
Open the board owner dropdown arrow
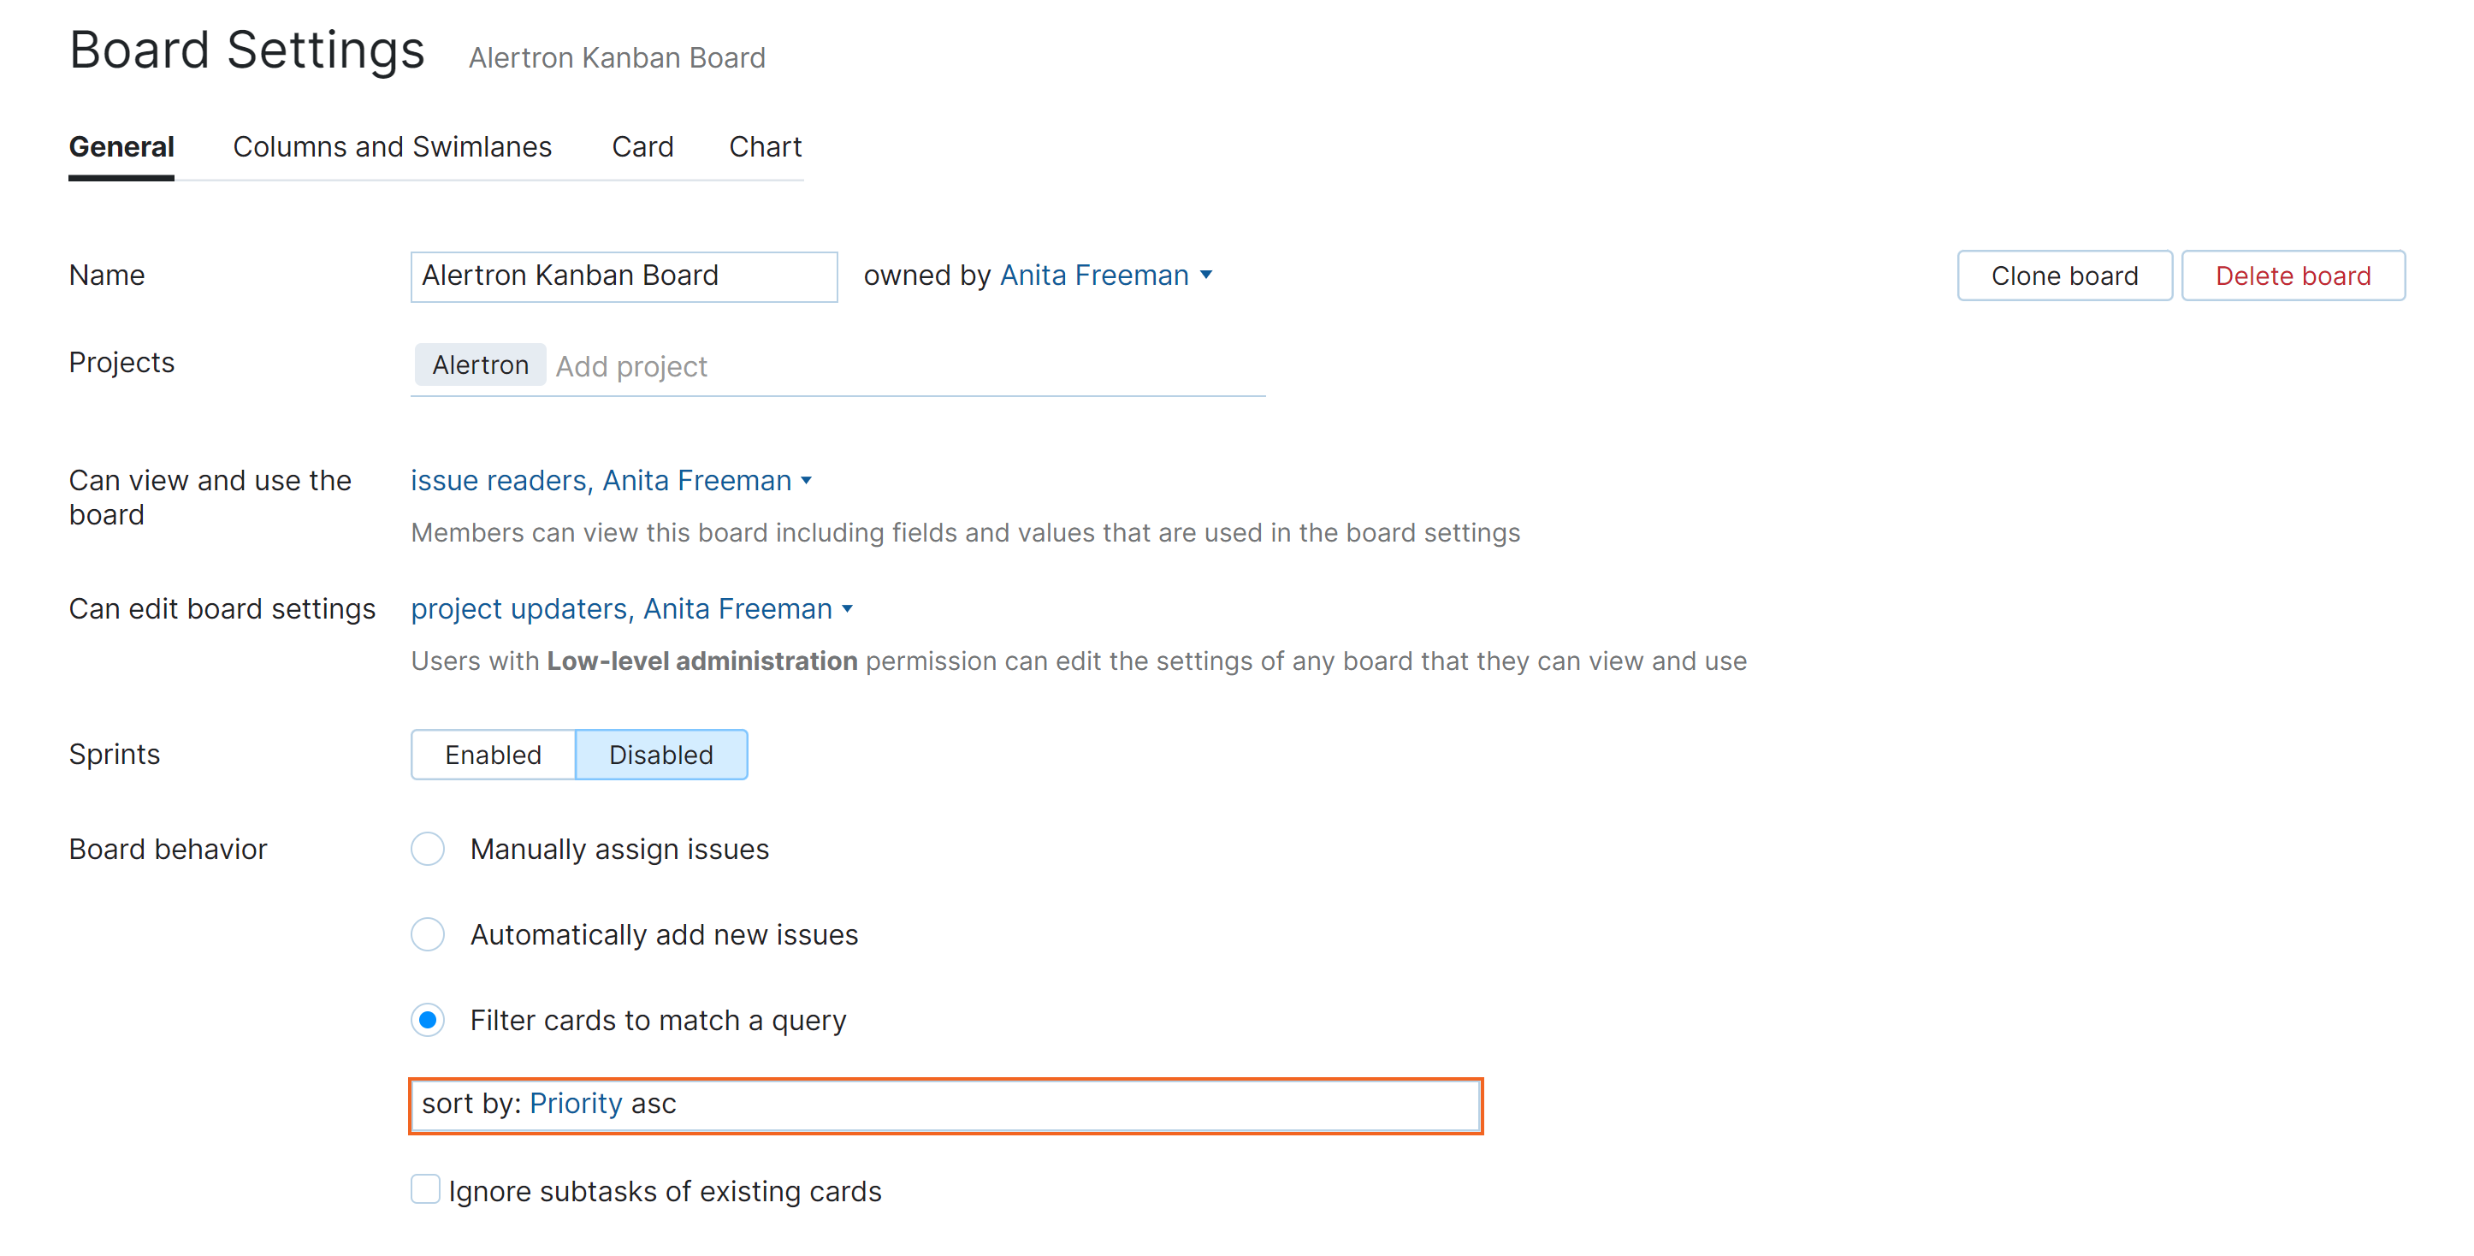point(1206,275)
